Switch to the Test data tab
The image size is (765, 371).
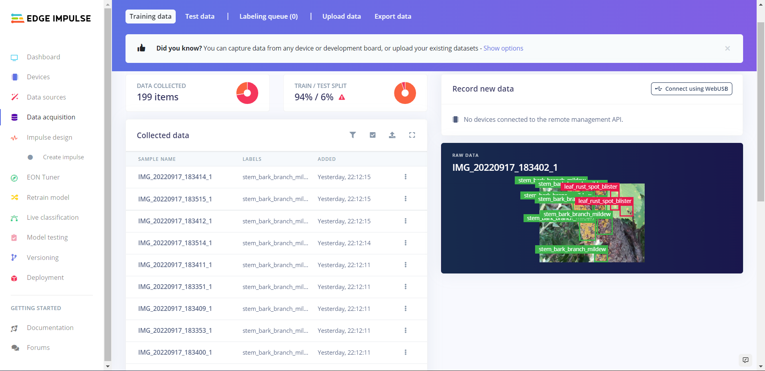[x=200, y=16]
